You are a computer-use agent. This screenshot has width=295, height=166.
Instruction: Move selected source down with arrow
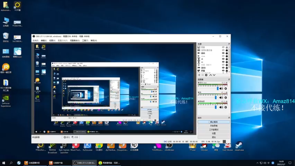coord(214,75)
